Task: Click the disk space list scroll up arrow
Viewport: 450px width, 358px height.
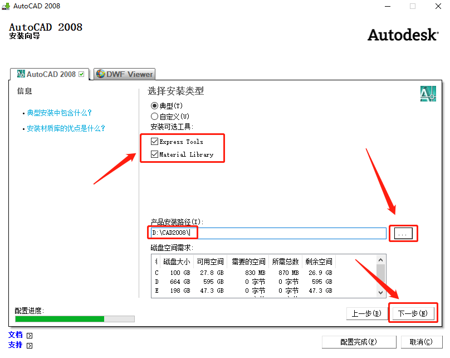Action: [380, 260]
